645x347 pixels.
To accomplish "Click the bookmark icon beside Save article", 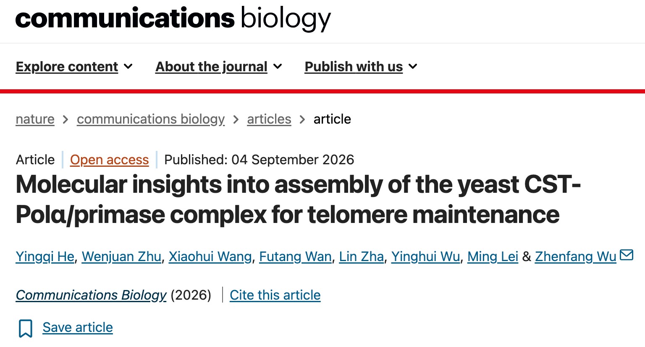I will pyautogui.click(x=26, y=328).
